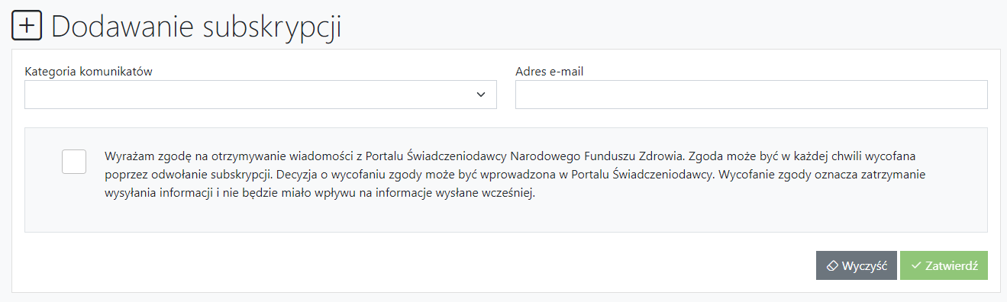Click the 'Adres e-mail' label
Viewport: 1007px width, 302px height.
(x=550, y=72)
